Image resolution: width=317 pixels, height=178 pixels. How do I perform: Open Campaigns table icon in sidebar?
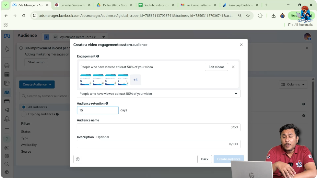pyautogui.click(x=7, y=74)
